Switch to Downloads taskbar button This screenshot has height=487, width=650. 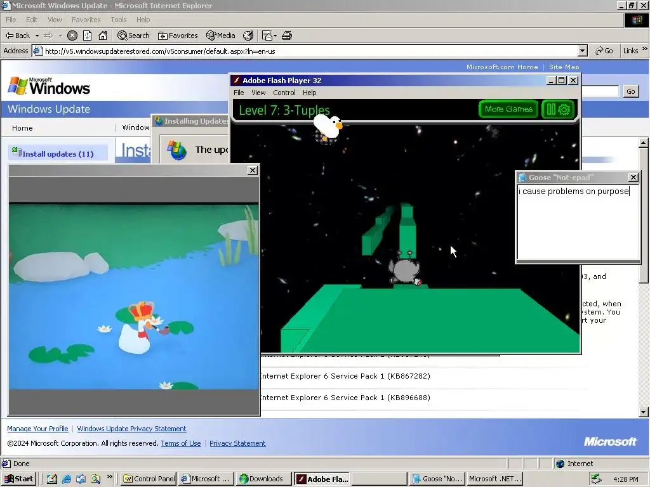tap(263, 479)
